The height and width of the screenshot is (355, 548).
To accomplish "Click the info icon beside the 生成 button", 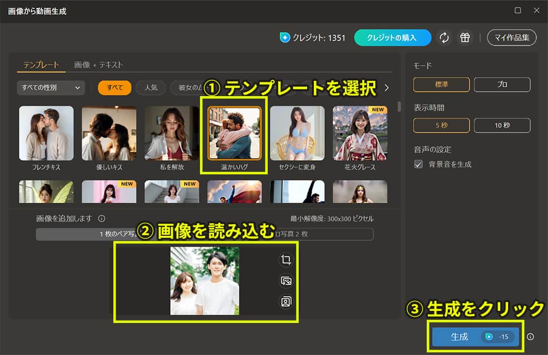I will 531,337.
